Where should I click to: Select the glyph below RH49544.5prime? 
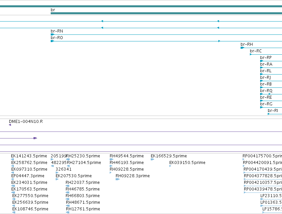[x=111, y=159]
